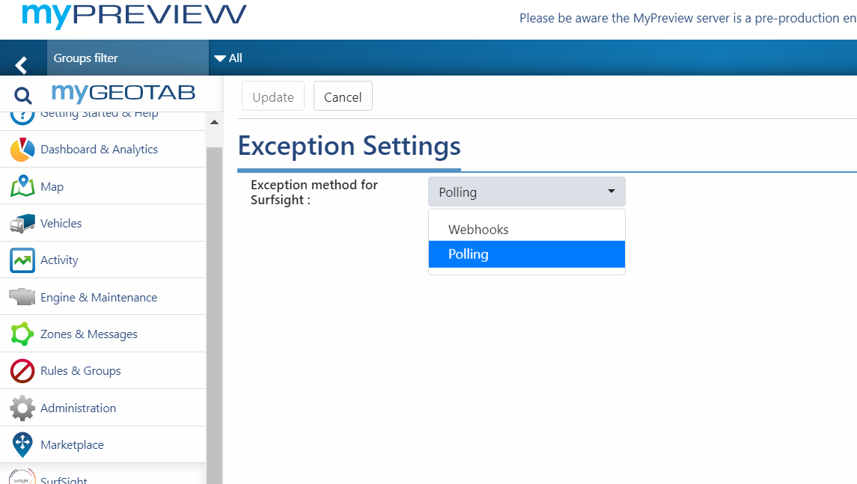Open the Exception method combo box
Screen dimensions: 857x484
[526, 191]
